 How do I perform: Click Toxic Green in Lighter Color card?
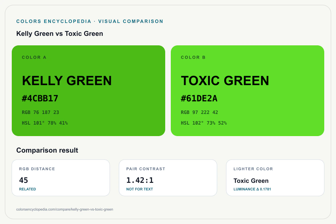coord(251,181)
